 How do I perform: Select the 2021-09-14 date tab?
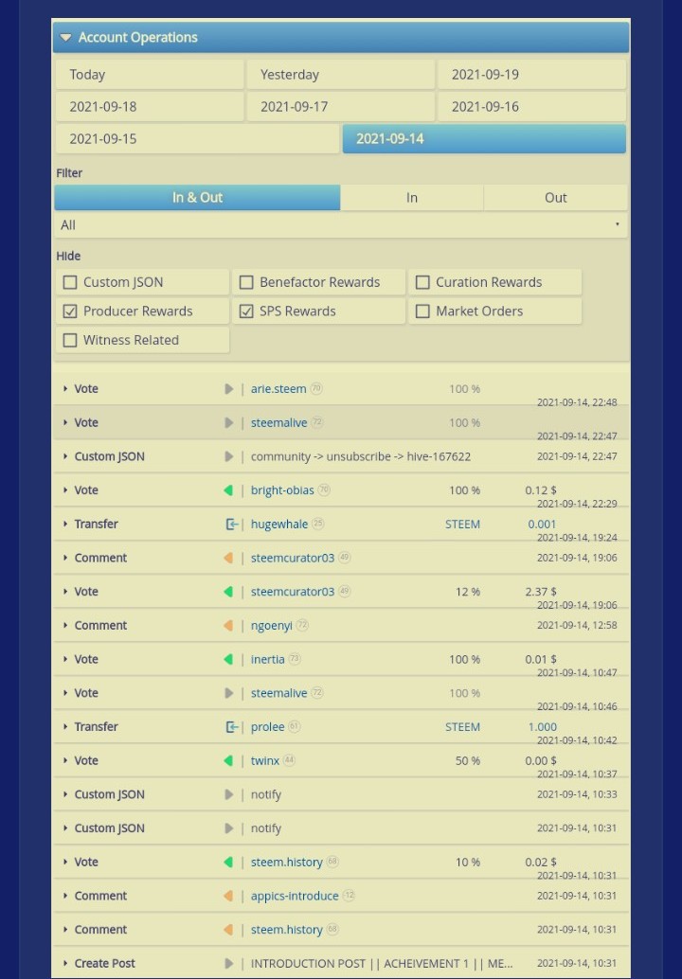pos(484,138)
